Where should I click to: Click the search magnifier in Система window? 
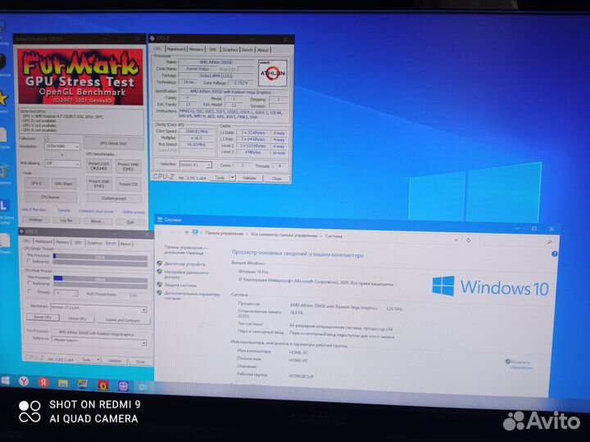pos(550,242)
